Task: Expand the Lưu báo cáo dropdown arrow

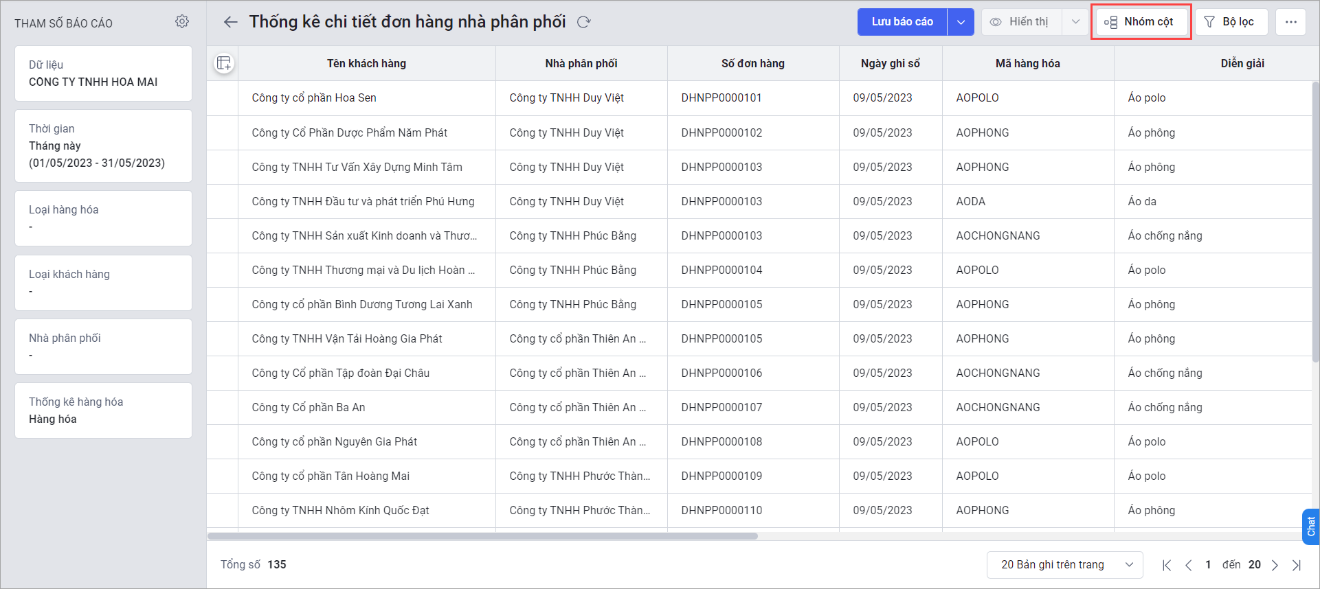Action: [x=961, y=22]
